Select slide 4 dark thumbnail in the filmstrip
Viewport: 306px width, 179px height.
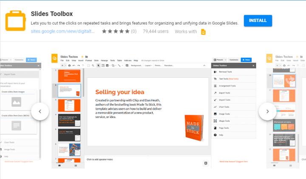coord(69,120)
